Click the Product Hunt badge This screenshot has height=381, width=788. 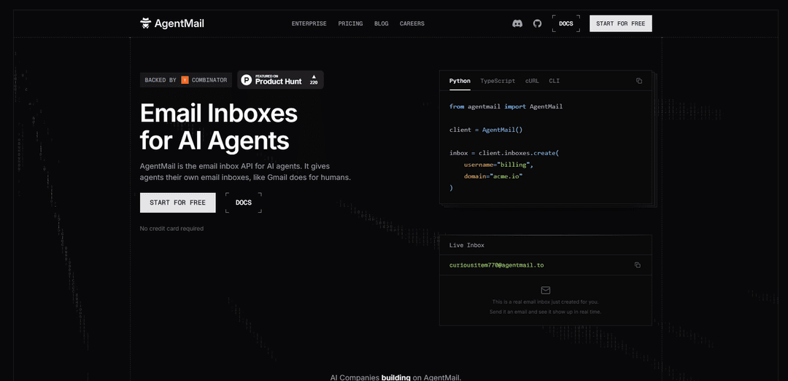(280, 80)
